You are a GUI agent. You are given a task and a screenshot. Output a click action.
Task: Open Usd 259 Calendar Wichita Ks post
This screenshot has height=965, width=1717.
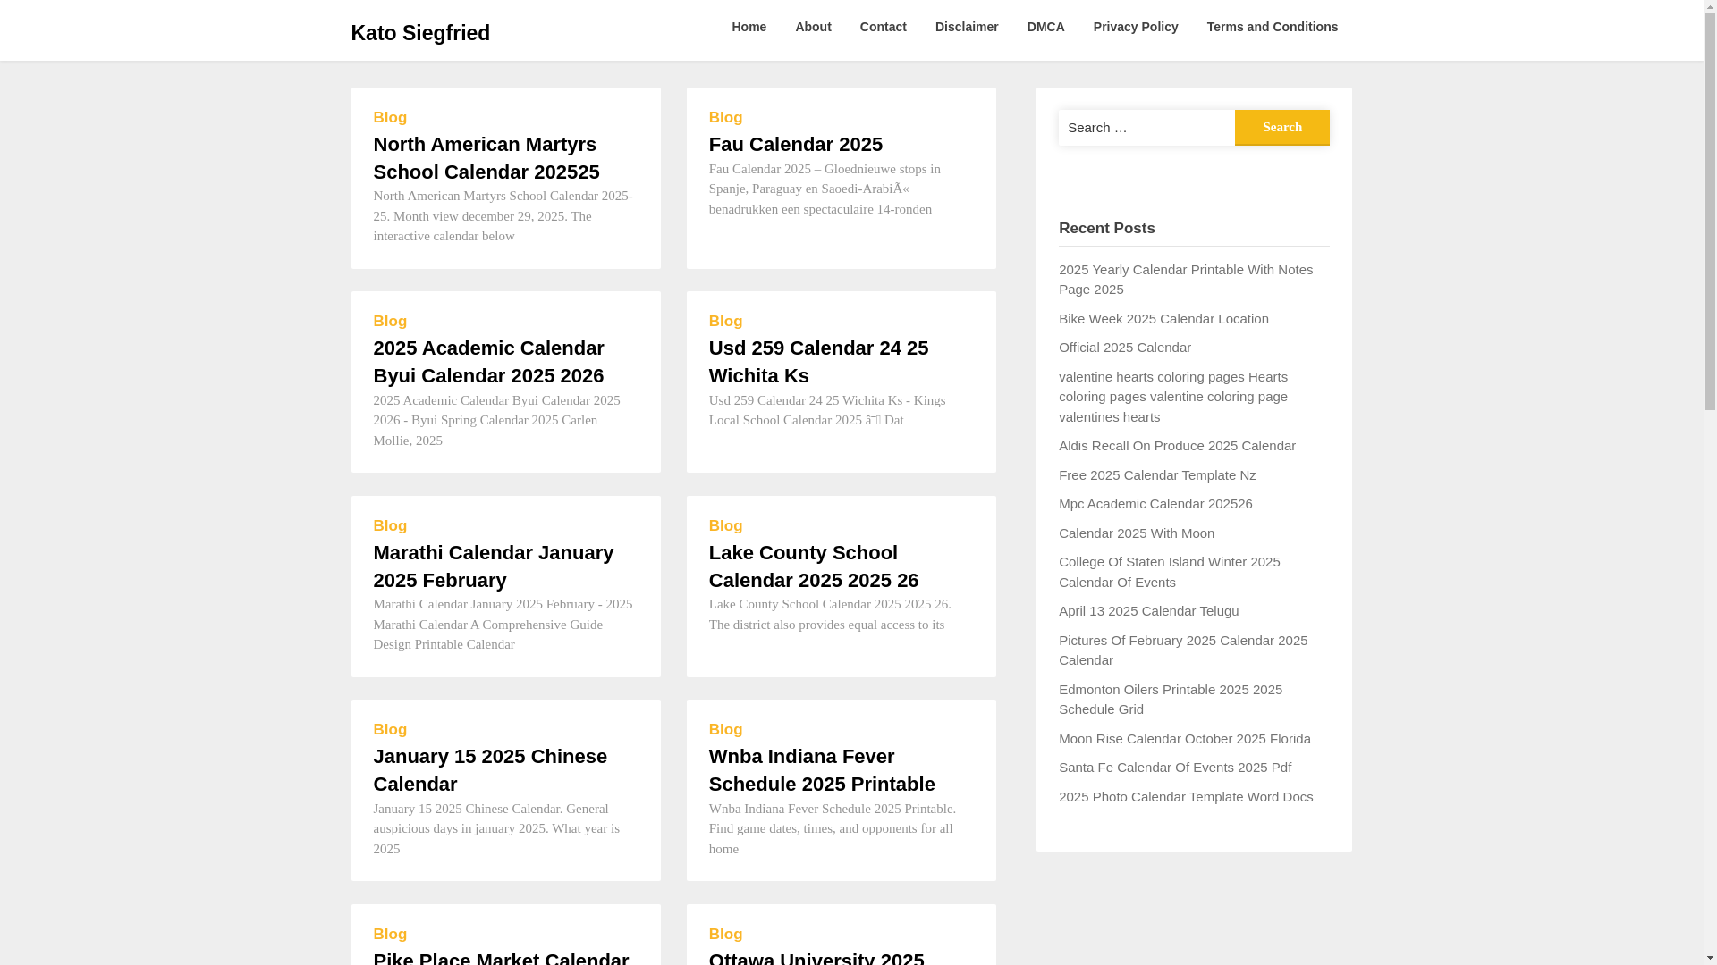click(817, 361)
